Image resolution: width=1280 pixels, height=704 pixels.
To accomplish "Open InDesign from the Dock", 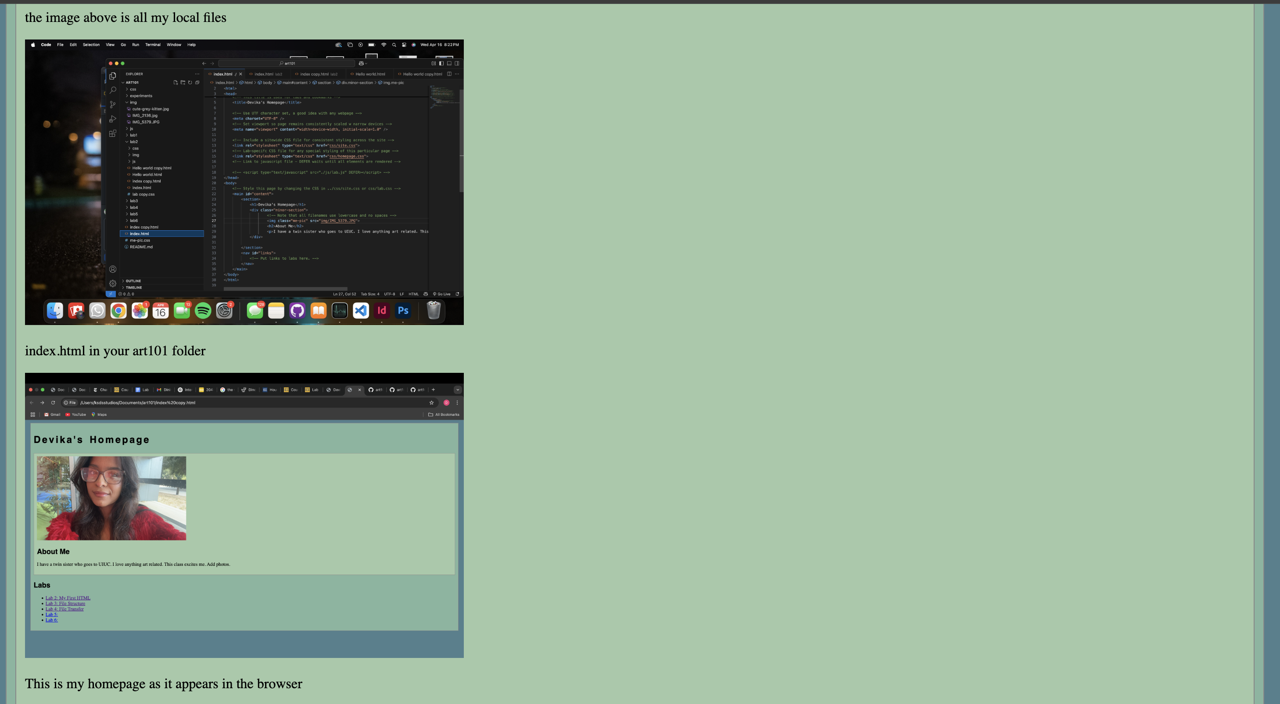I will pyautogui.click(x=382, y=311).
